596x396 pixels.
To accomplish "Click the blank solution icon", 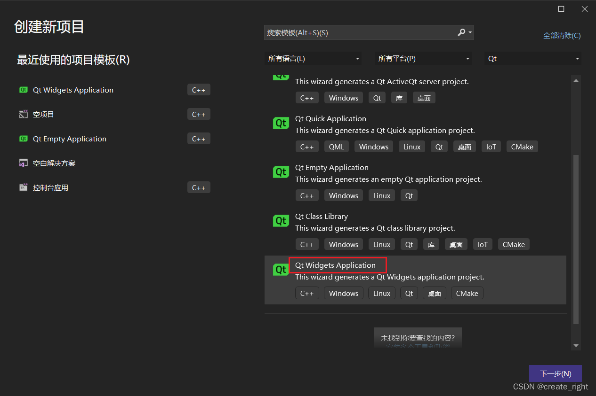I will (x=24, y=163).
